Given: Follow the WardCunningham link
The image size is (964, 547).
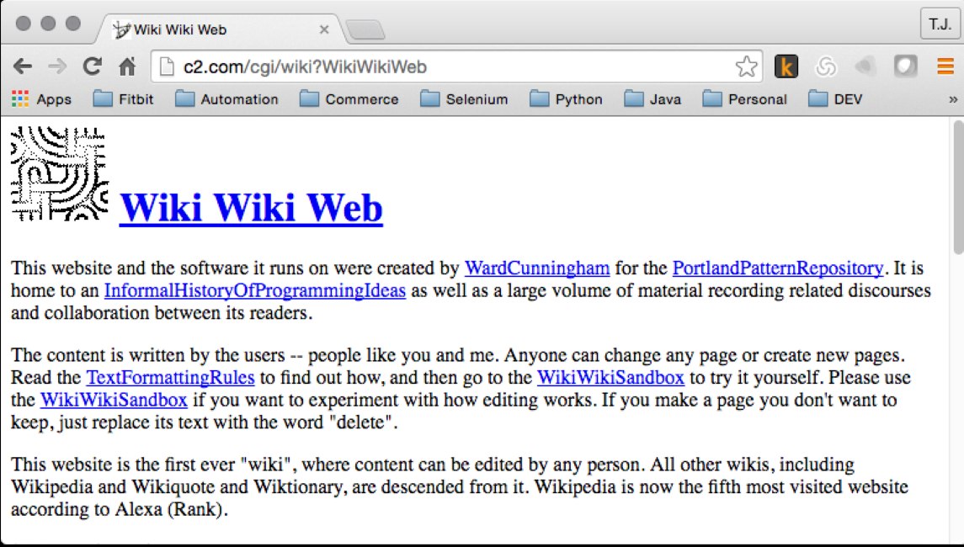Looking at the screenshot, I should tap(536, 269).
